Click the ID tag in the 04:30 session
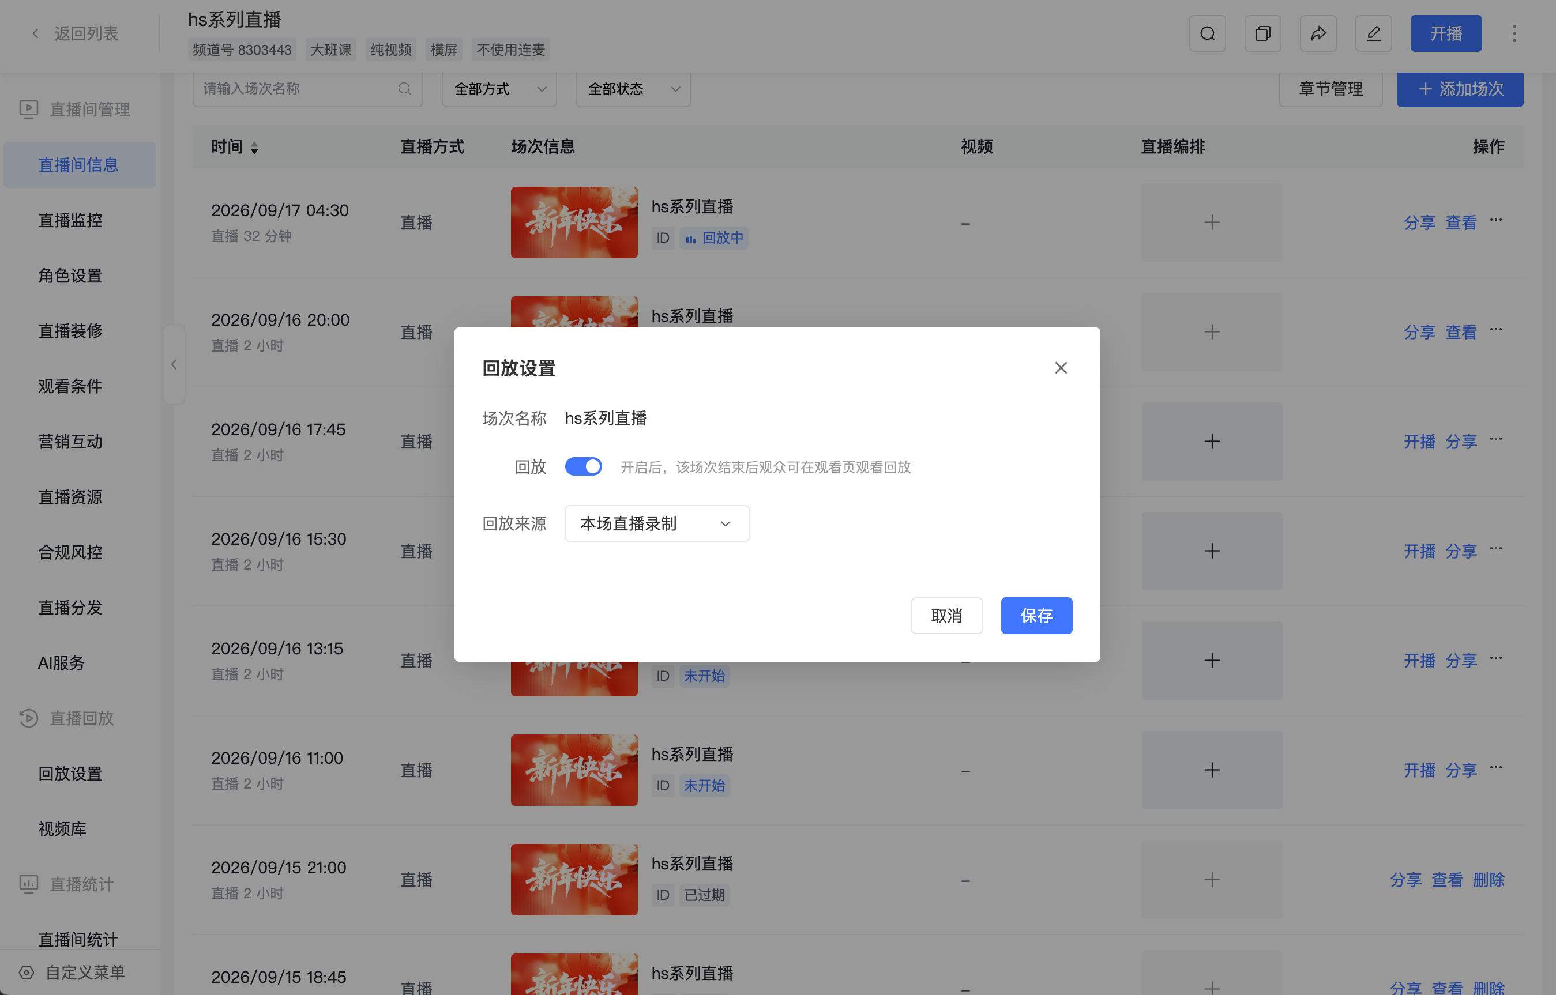The height and width of the screenshot is (995, 1556). [x=663, y=239]
